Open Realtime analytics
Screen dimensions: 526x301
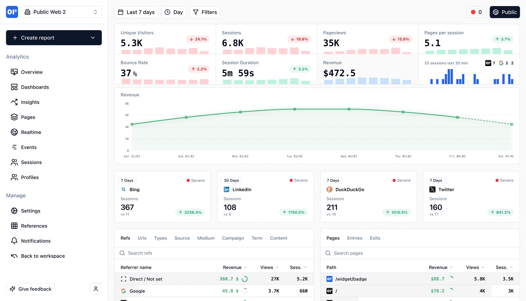(x=31, y=132)
